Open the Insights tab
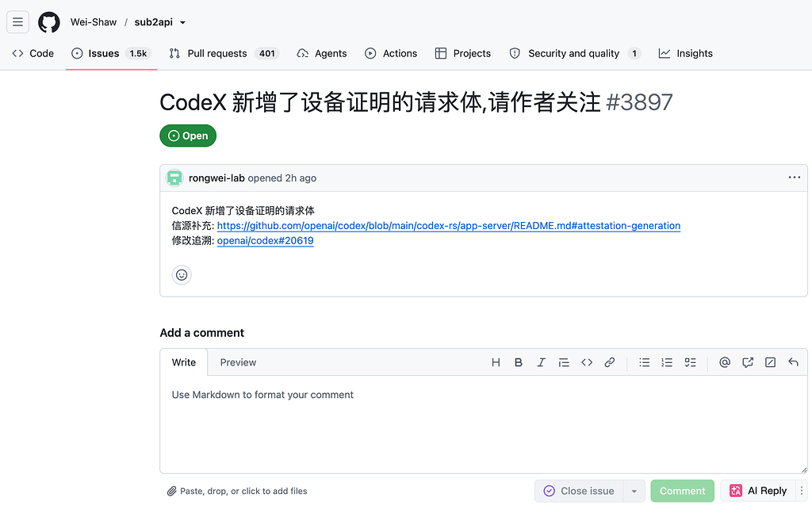This screenshot has height=520, width=812. 686,53
